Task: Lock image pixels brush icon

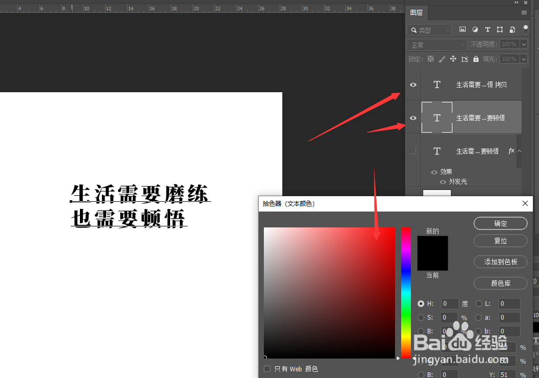Action: [442, 59]
